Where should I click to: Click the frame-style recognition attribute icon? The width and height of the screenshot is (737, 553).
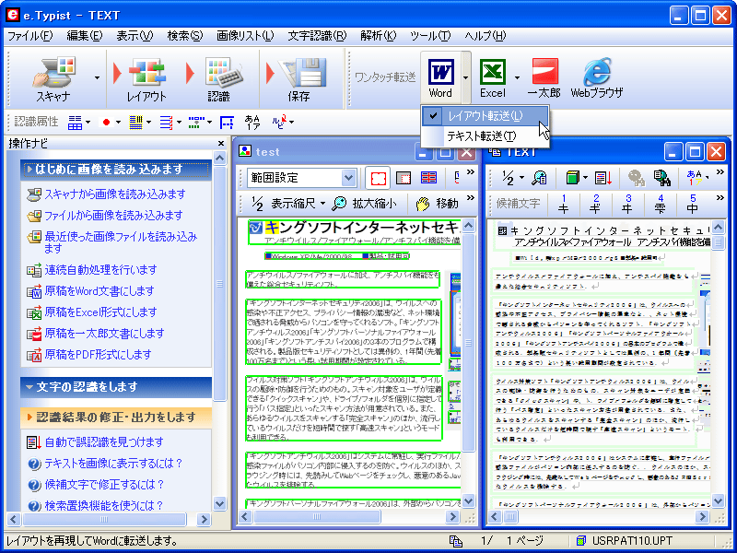[227, 123]
